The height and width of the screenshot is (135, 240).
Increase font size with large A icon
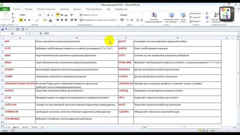tap(48, 15)
